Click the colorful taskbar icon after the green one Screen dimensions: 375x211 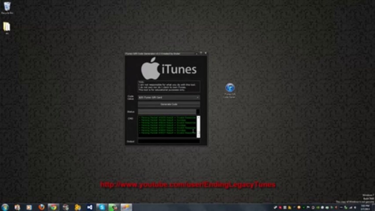point(126,207)
